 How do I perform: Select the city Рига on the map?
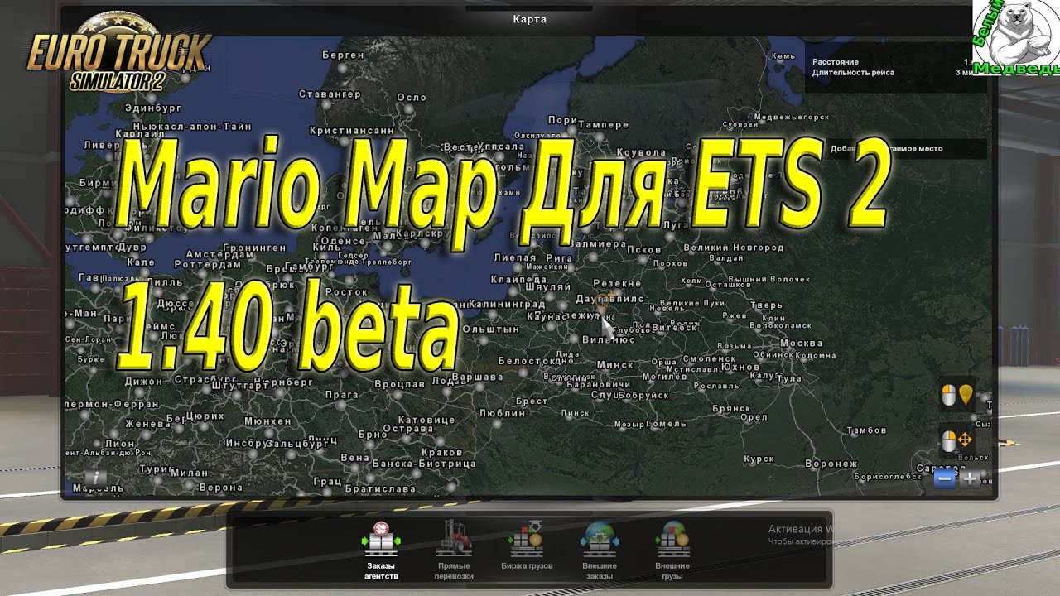tap(560, 257)
